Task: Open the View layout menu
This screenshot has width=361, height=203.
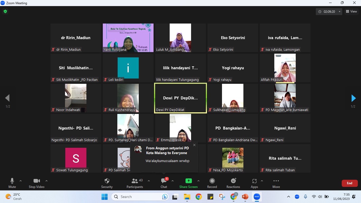Action: (x=351, y=12)
